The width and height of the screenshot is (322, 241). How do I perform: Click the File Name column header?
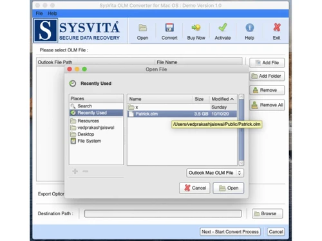point(198,62)
